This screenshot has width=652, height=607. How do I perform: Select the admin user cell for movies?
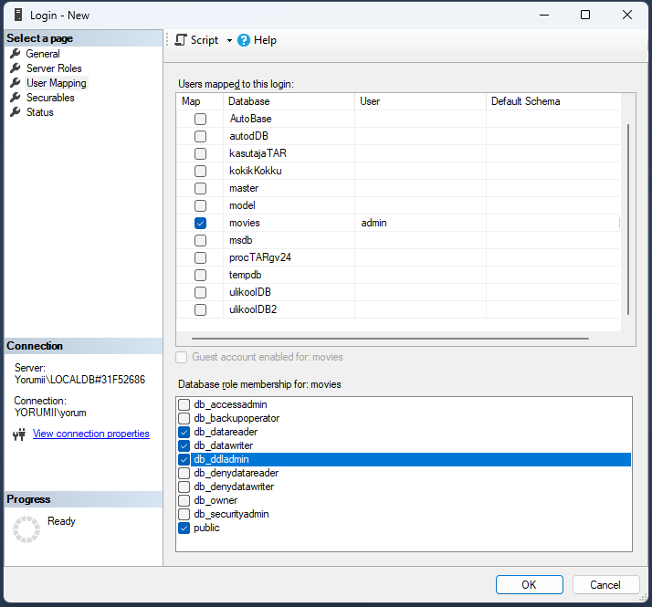pos(420,224)
